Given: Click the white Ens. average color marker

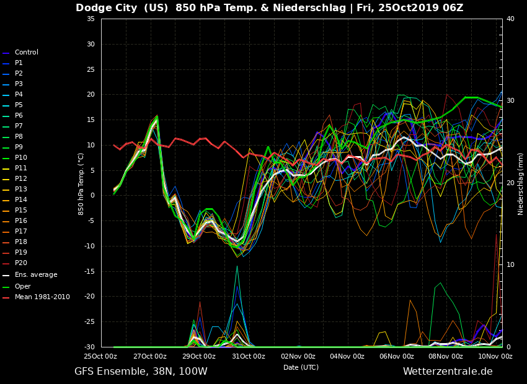Looking at the screenshot, I should pyautogui.click(x=6, y=276).
